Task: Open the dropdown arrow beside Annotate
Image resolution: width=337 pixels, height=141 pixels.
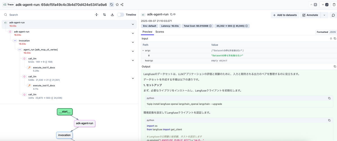Action: (x=324, y=15)
